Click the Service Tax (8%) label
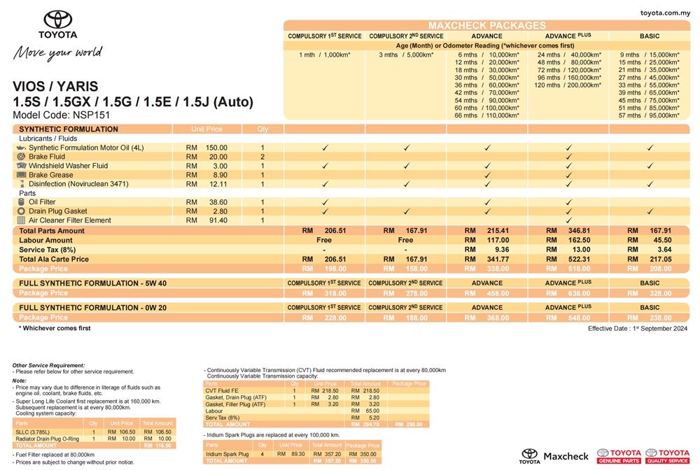The height and width of the screenshot is (470, 700). pos(48,250)
